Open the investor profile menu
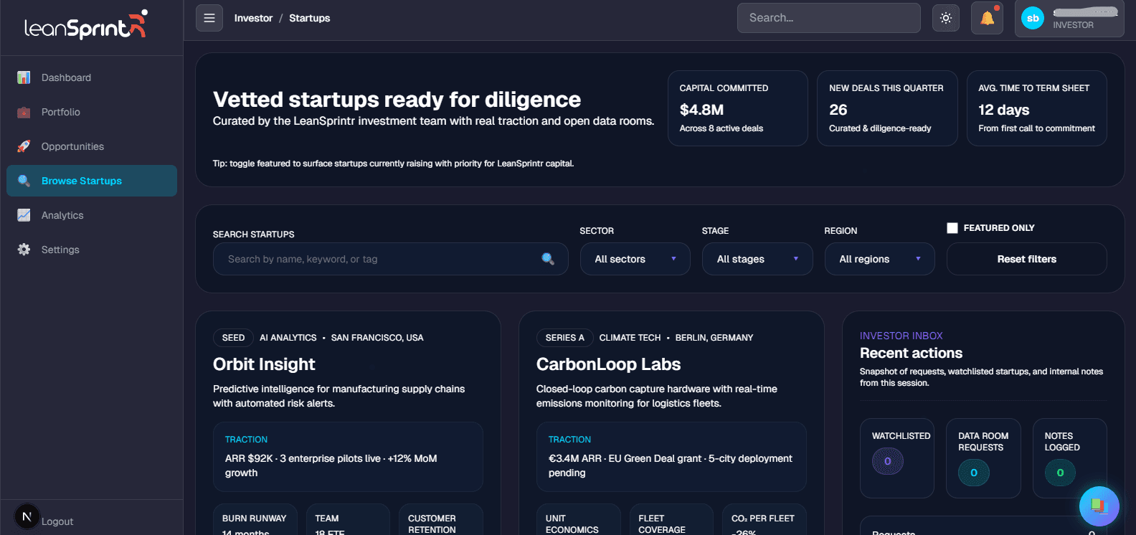 [x=1069, y=19]
